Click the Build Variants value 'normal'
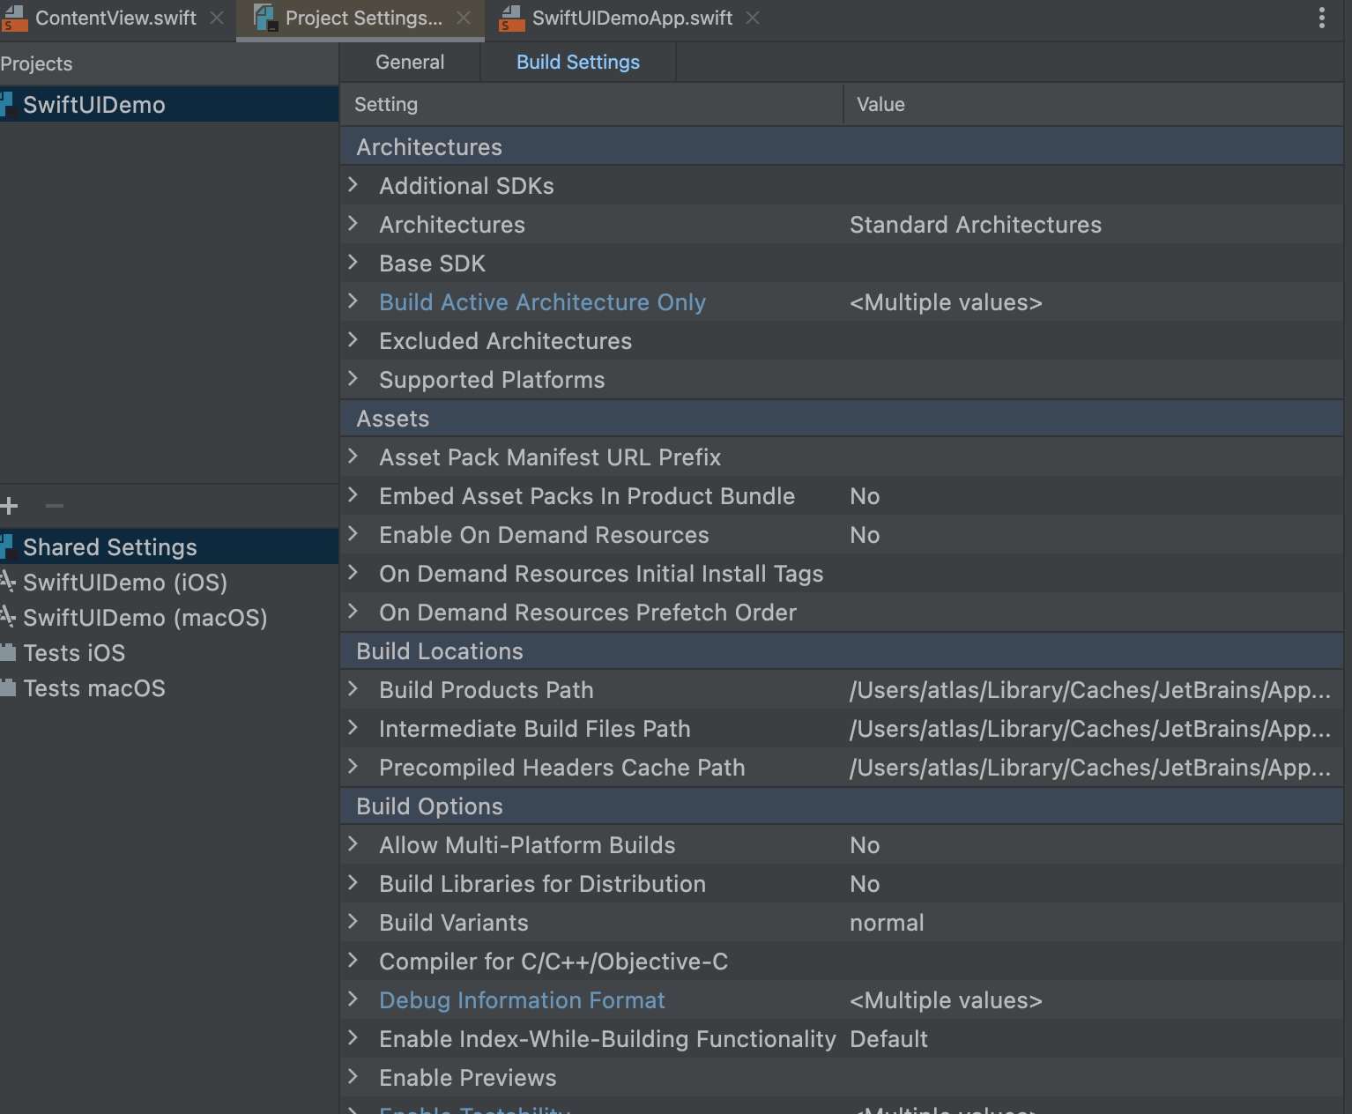Screen dimensions: 1352x1114 pos(887,923)
